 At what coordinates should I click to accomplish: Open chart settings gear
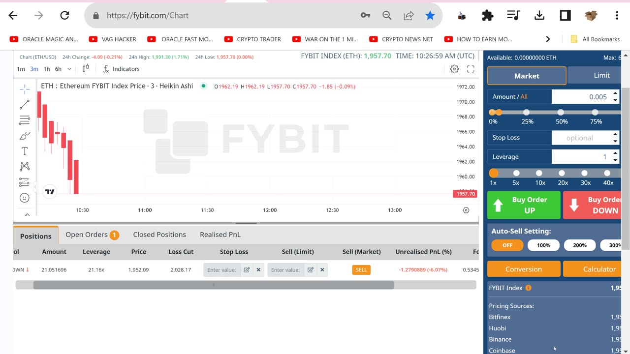454,69
